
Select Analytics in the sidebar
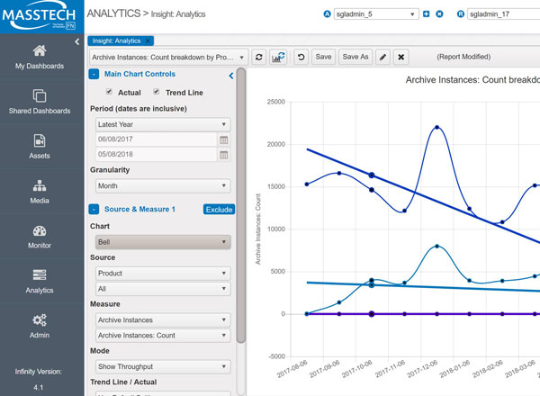coord(40,282)
